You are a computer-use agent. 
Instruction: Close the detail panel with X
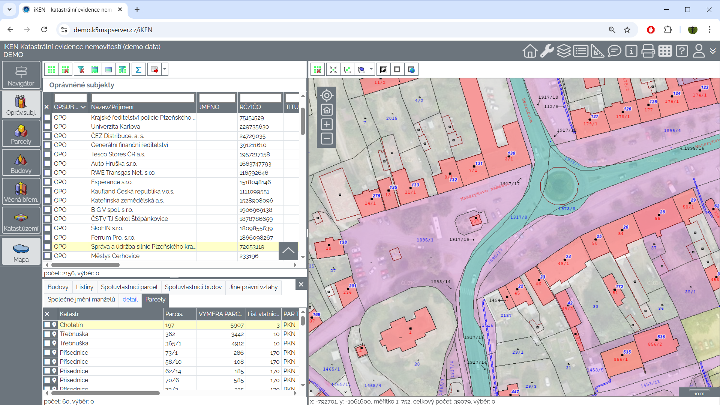[301, 285]
